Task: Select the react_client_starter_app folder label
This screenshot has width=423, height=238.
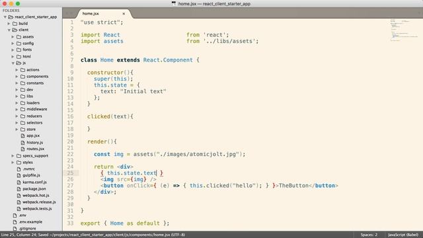Action: click(36, 17)
